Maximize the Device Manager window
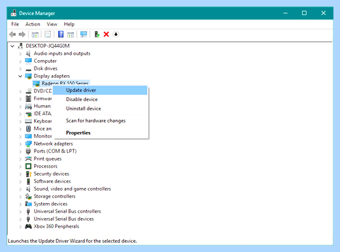Image resolution: width=340 pixels, height=252 pixels. tap(304, 13)
